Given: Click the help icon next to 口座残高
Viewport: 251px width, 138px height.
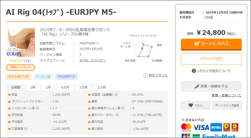Looking at the screenshot, I should (x=26, y=129).
